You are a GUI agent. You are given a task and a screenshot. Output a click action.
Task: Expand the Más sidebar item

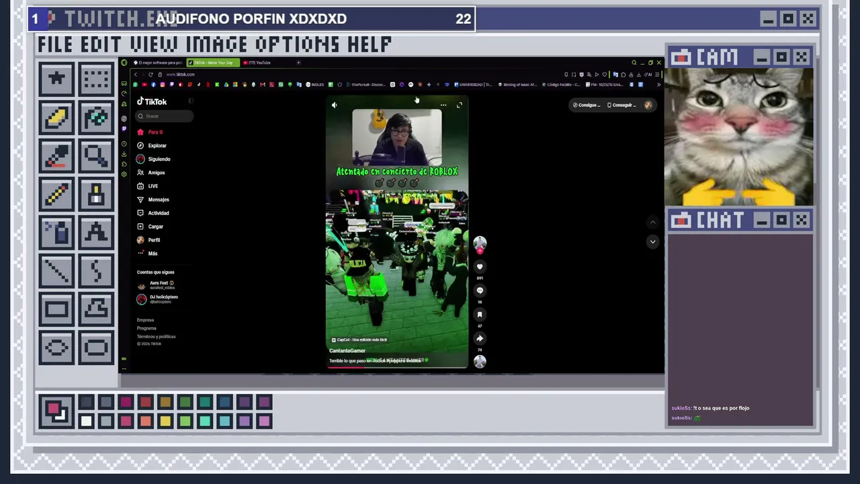[x=147, y=253]
